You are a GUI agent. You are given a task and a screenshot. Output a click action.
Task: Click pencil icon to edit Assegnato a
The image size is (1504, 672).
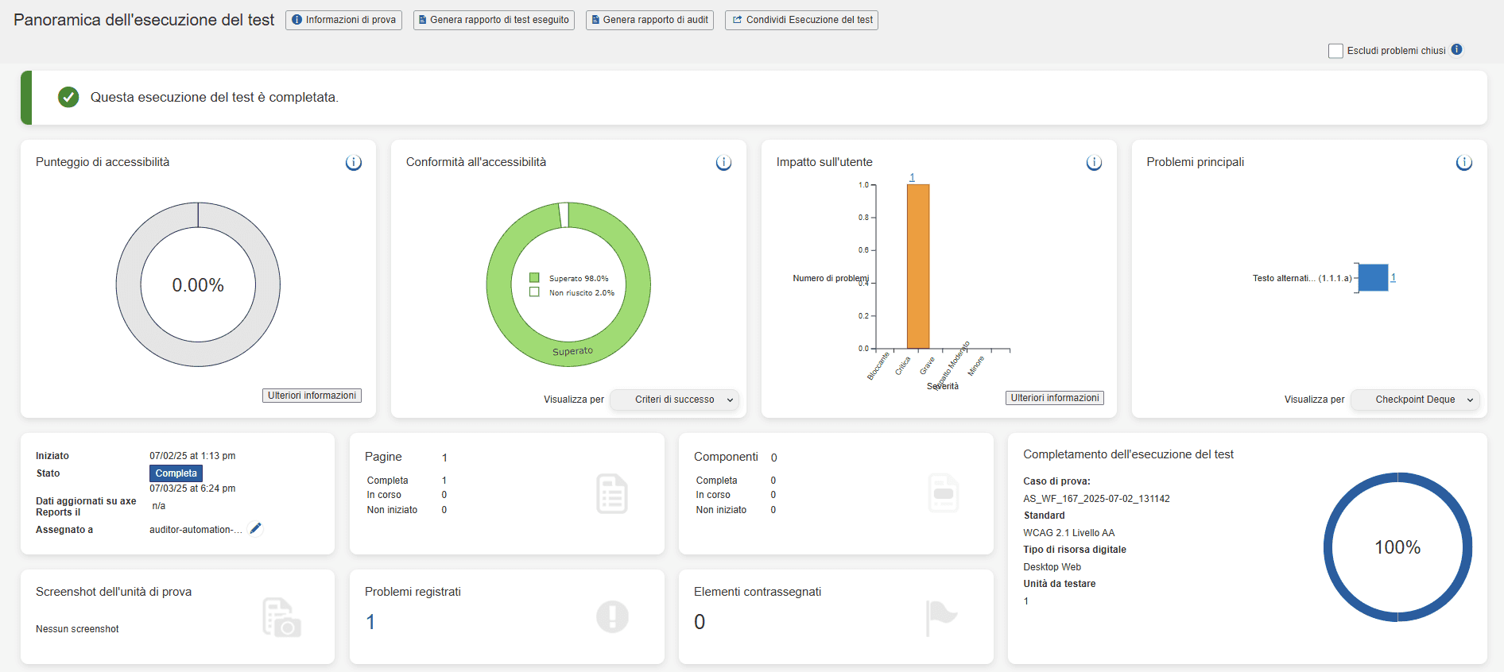256,529
